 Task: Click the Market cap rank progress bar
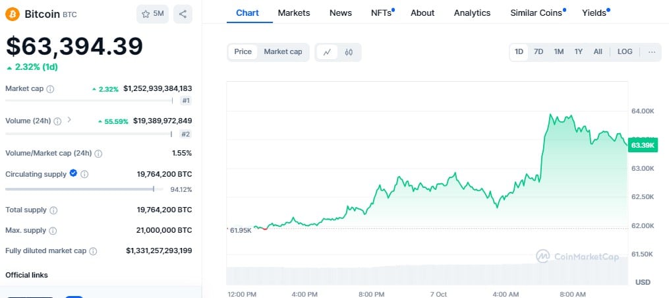[89, 101]
